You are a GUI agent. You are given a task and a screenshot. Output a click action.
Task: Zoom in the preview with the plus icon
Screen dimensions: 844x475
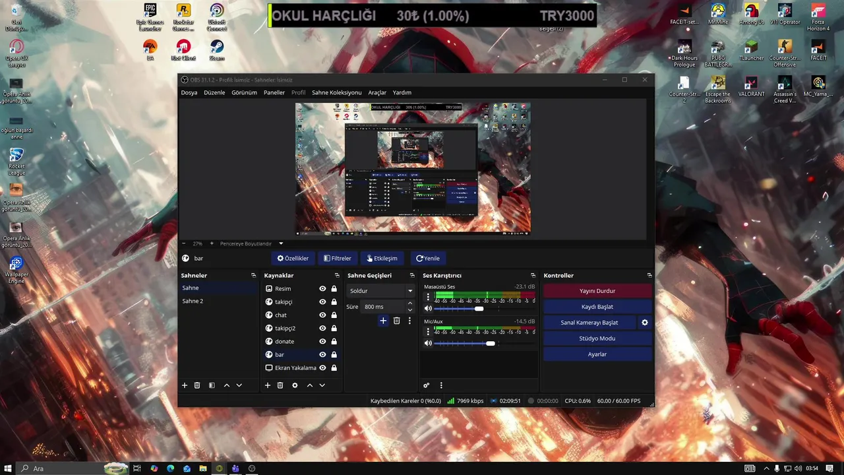click(x=212, y=243)
